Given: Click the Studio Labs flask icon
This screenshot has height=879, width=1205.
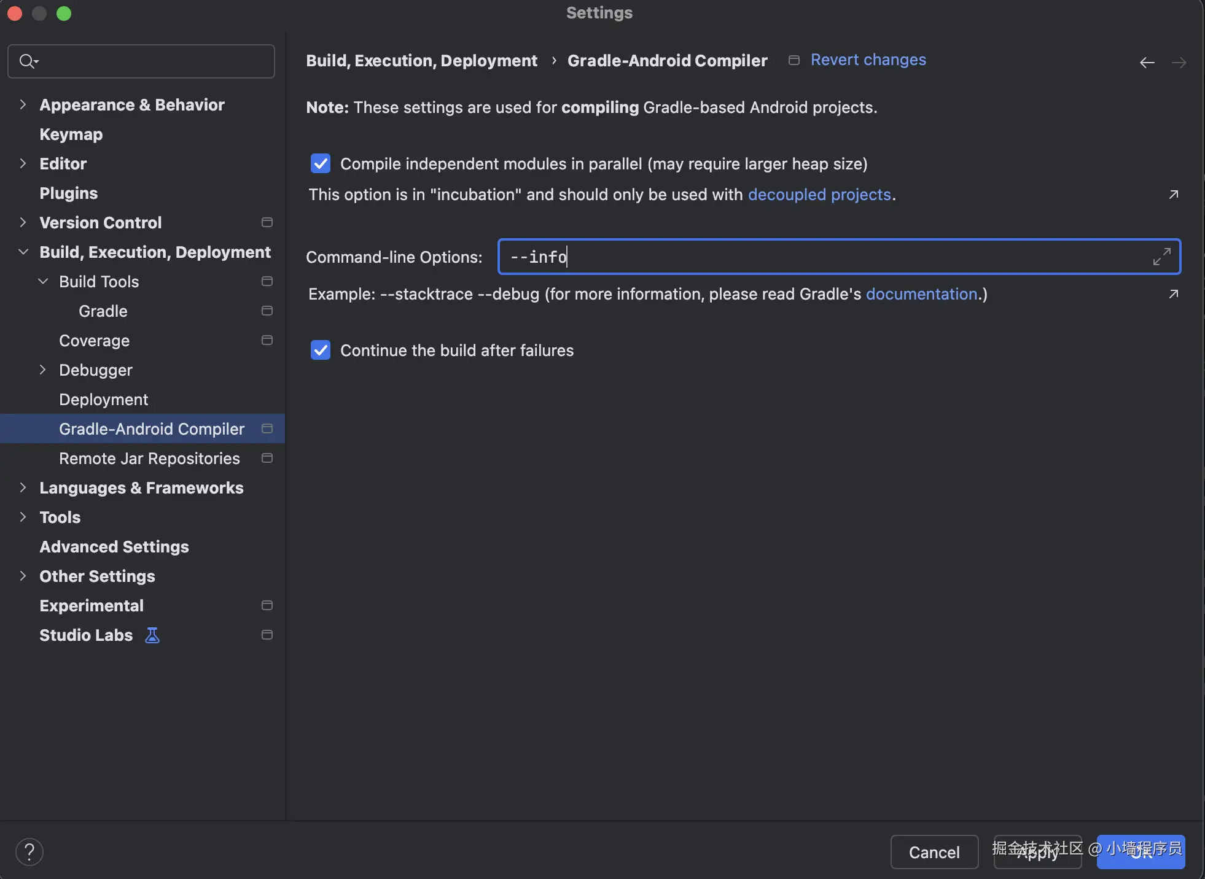Looking at the screenshot, I should (152, 635).
